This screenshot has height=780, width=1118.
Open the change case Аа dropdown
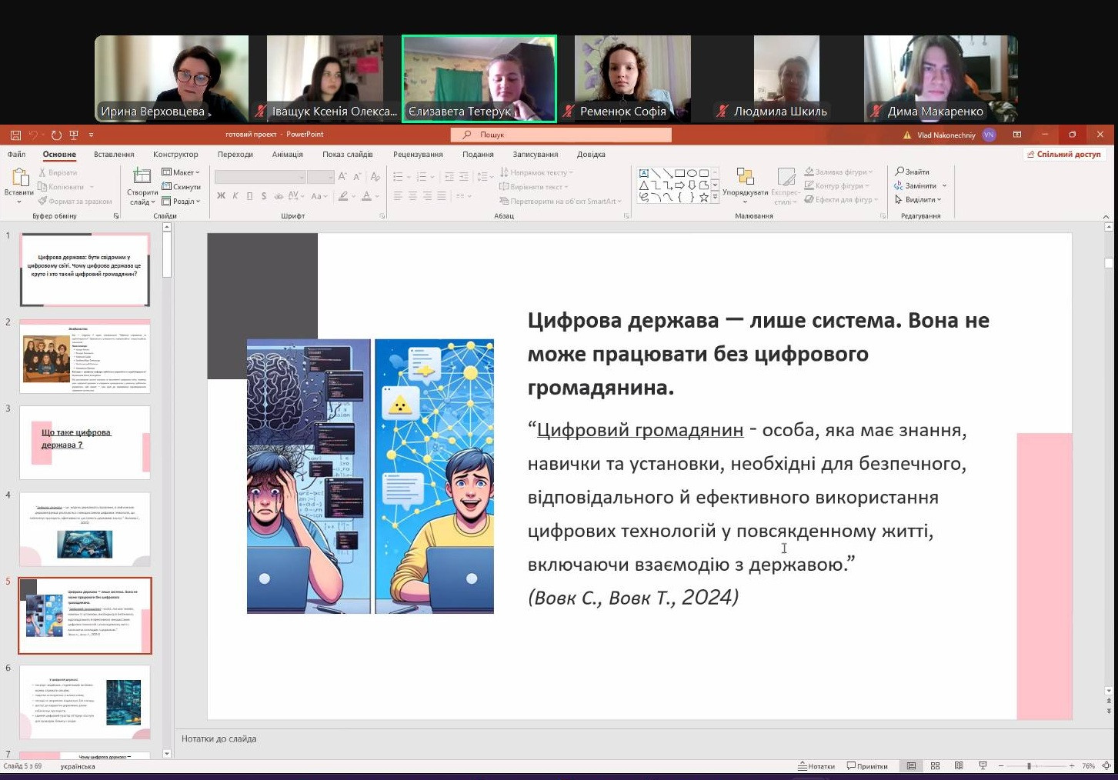(319, 196)
